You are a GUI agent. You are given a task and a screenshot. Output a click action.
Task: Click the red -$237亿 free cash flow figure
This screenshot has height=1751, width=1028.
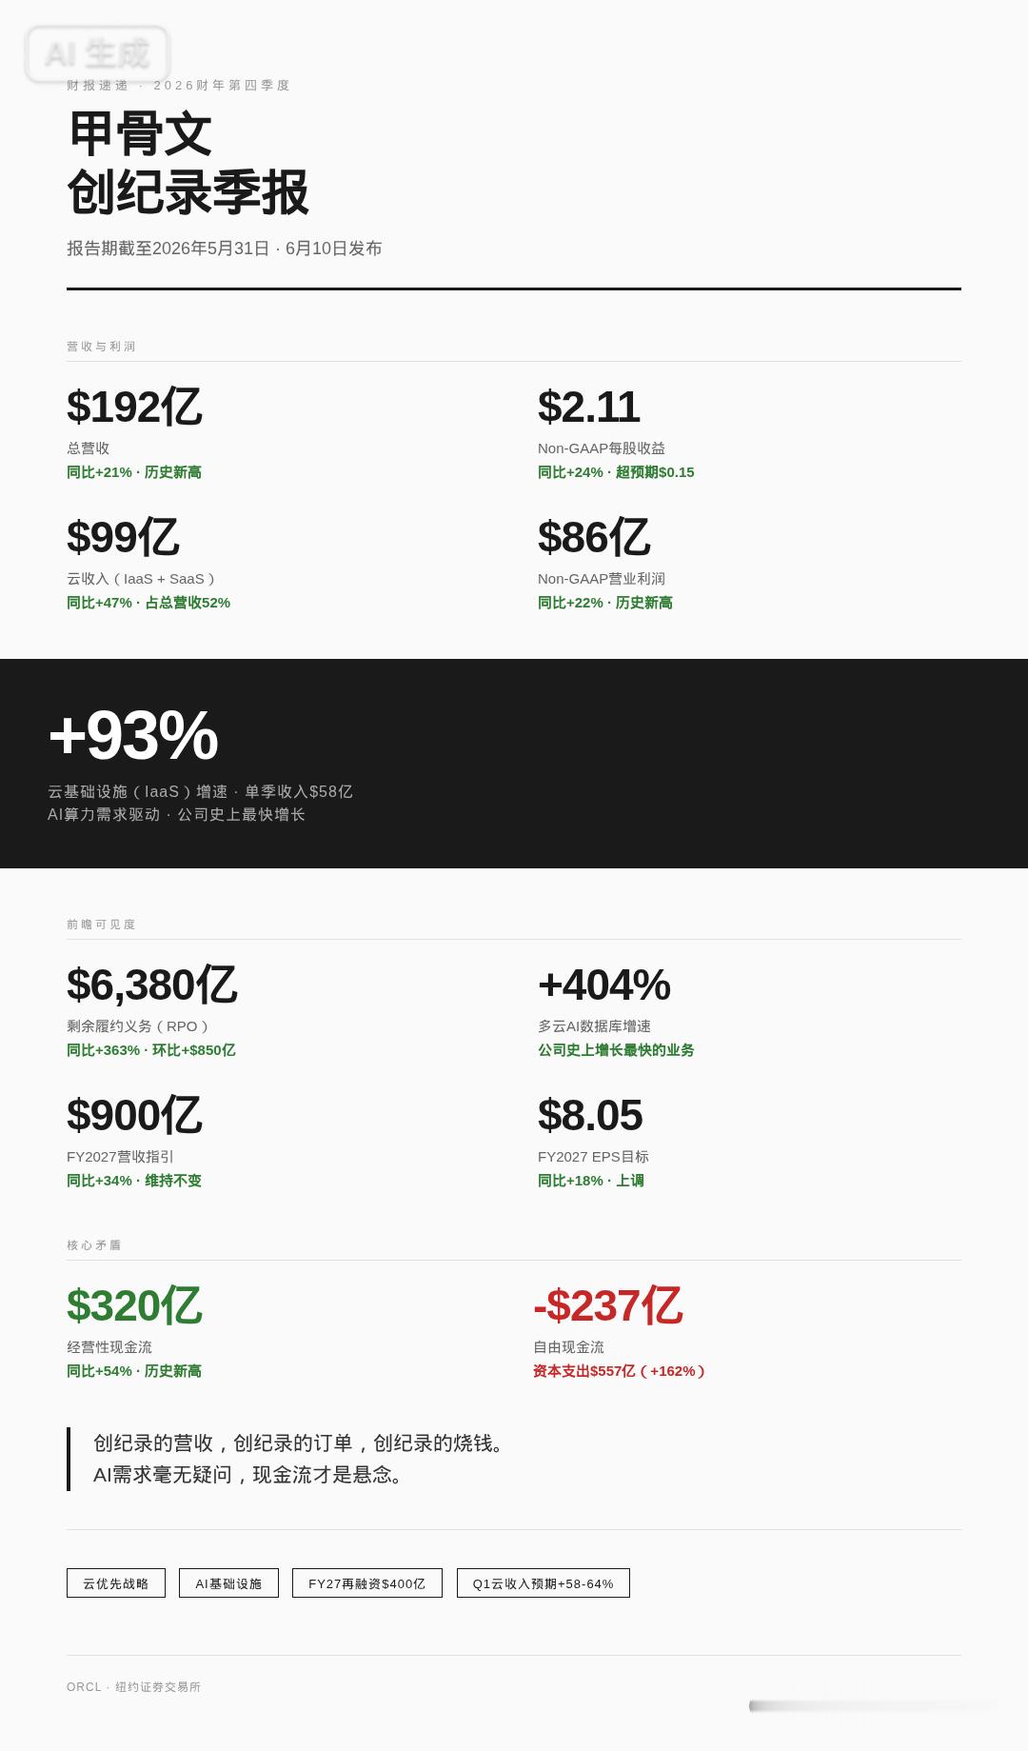click(608, 1305)
